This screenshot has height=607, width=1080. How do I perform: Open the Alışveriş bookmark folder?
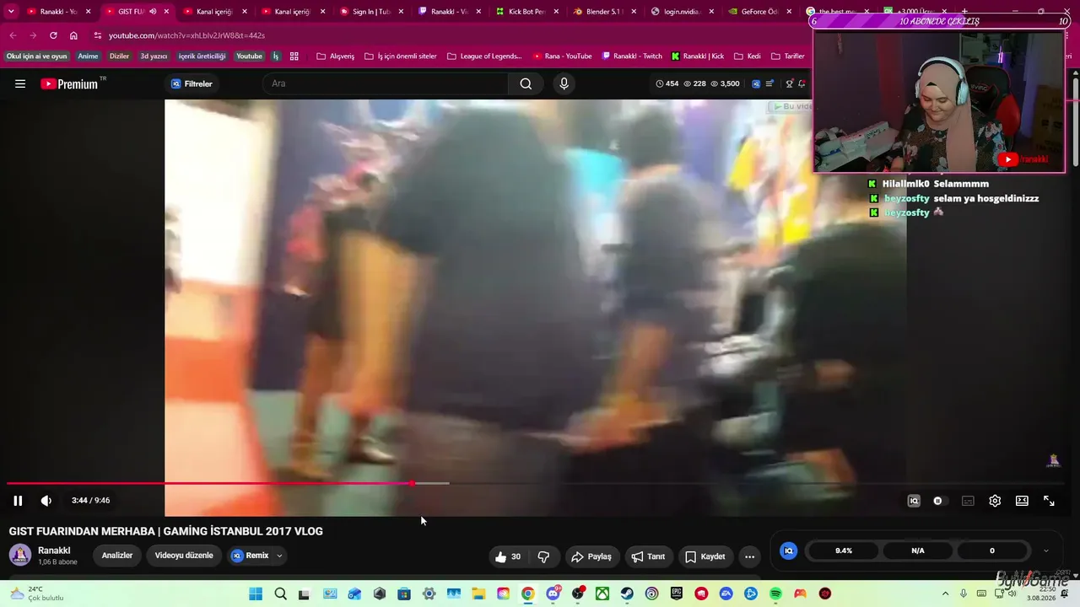click(x=335, y=56)
